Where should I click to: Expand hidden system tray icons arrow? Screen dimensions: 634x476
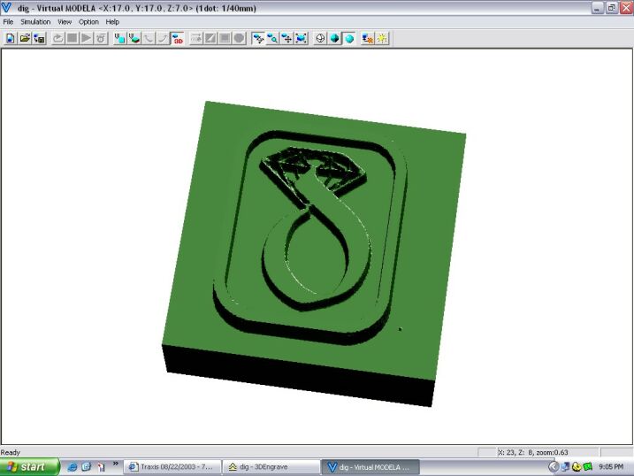(x=554, y=466)
